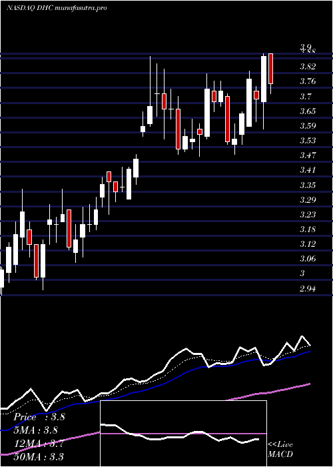Click the 50MA : 3.3 legend entry
The width and height of the screenshot is (333, 467).
tap(39, 456)
